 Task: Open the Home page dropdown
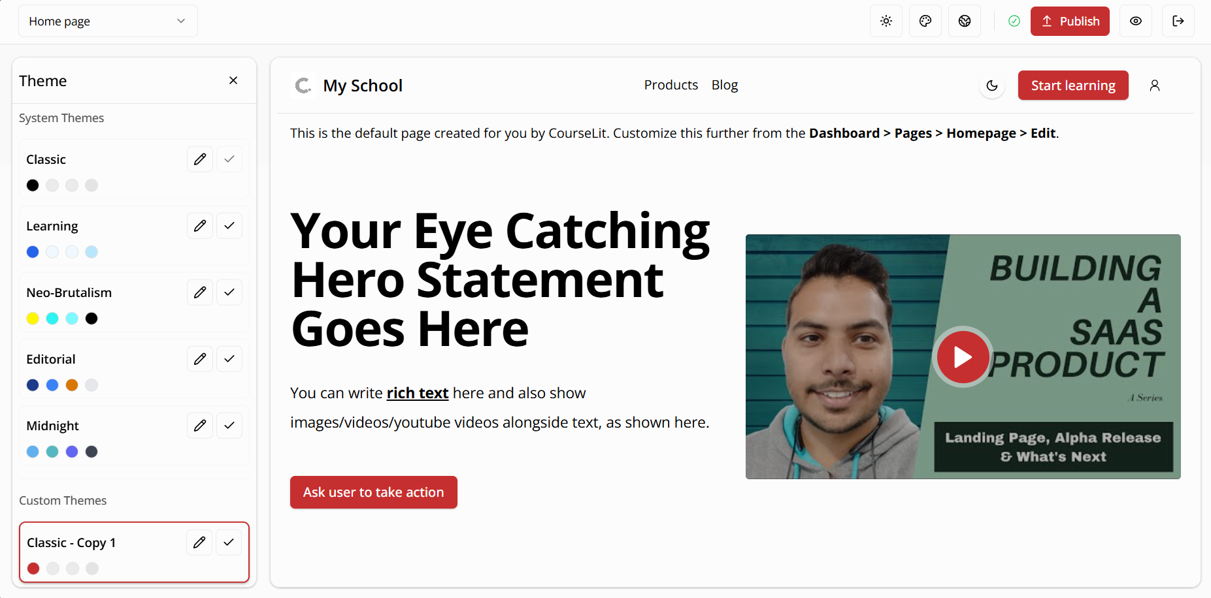tap(108, 21)
